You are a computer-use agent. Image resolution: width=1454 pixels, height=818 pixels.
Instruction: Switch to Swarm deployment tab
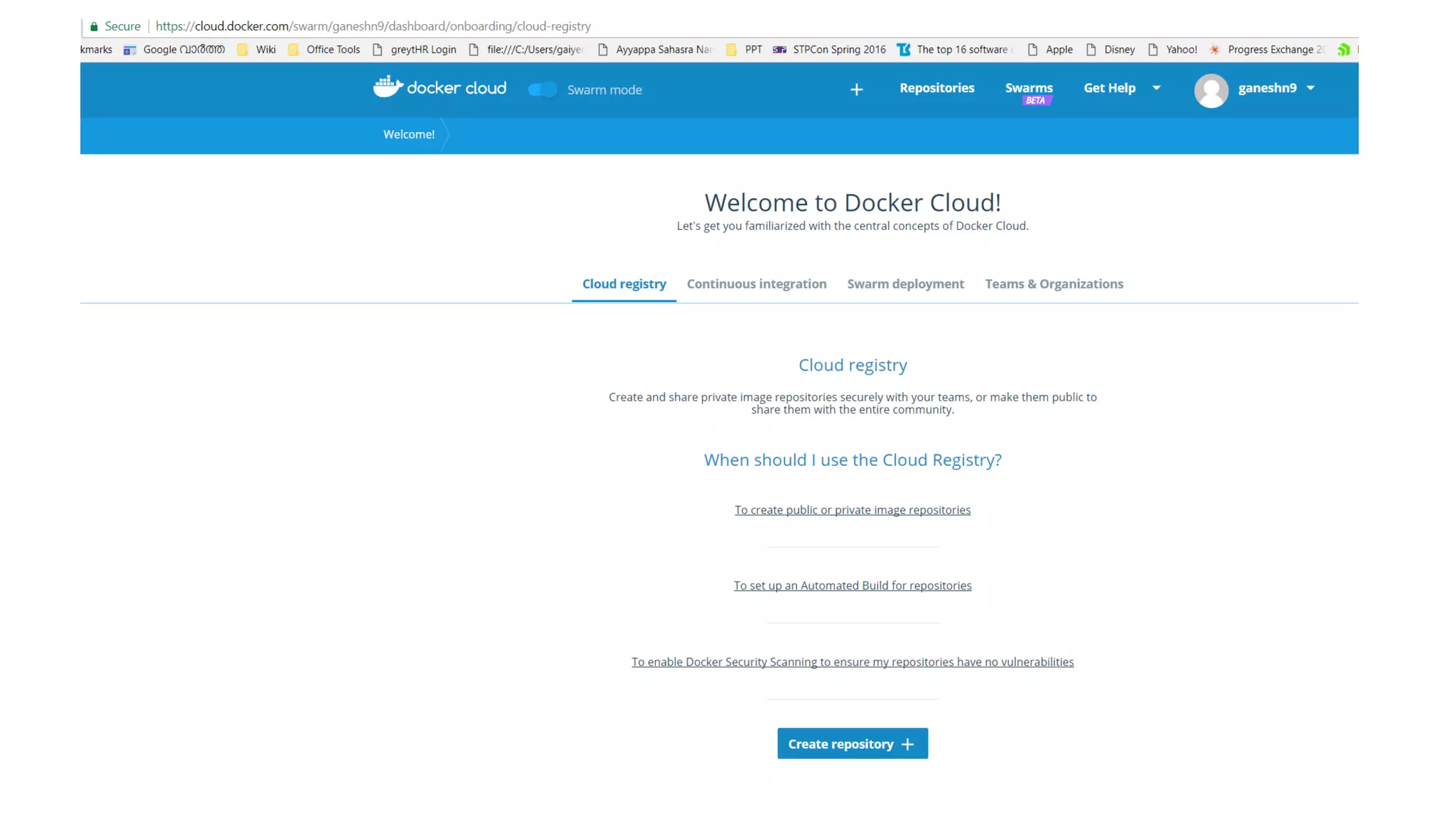[905, 284]
